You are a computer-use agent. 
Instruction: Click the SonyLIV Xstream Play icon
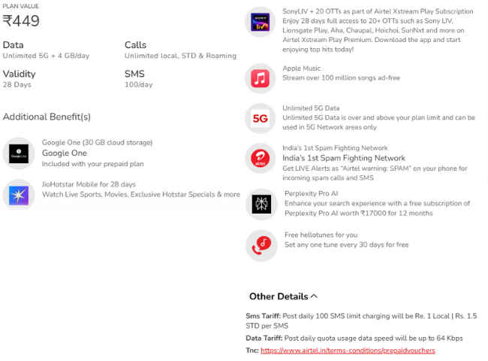(261, 22)
